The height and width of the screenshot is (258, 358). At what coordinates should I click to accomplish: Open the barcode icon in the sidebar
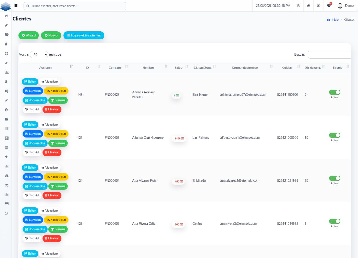[x=6, y=129]
